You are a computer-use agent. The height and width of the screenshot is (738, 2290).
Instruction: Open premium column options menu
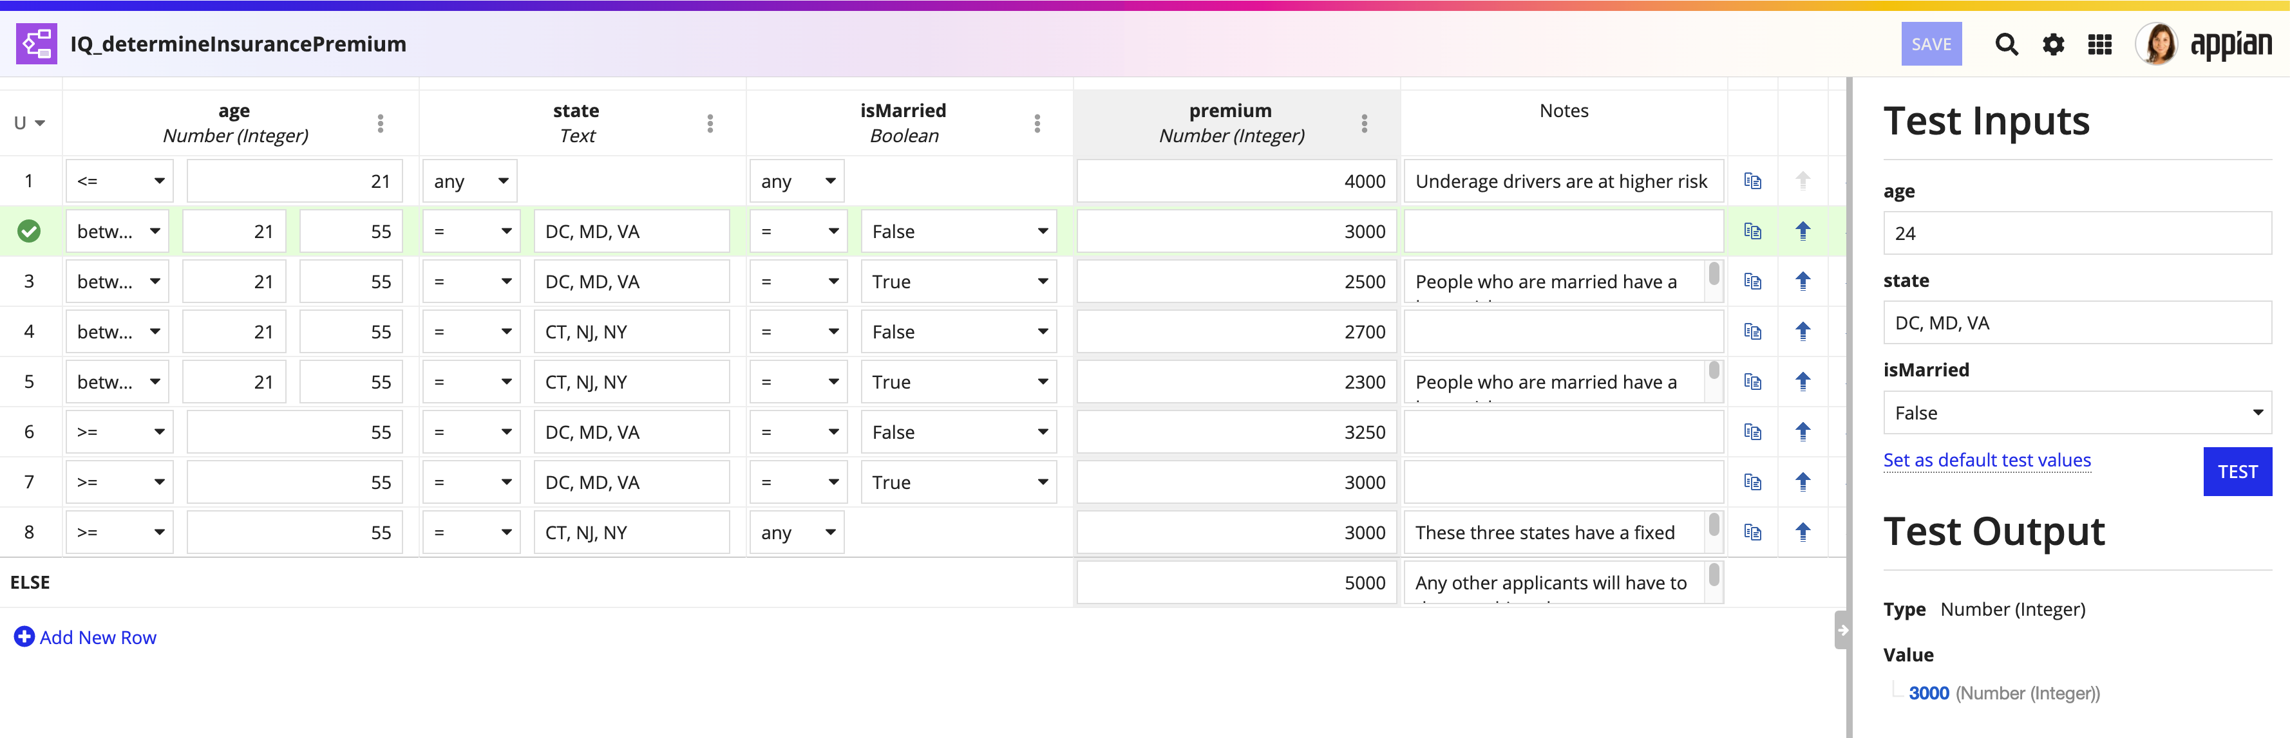click(x=1364, y=124)
